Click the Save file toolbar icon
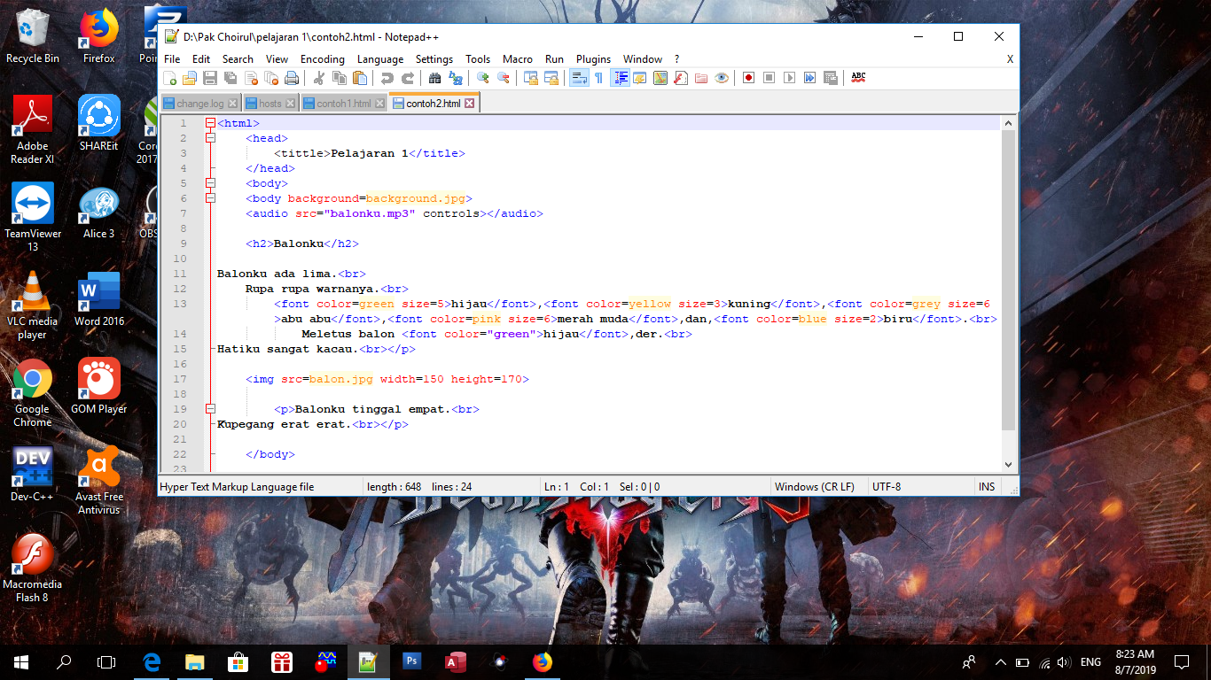Image resolution: width=1211 pixels, height=680 pixels. 210,78
